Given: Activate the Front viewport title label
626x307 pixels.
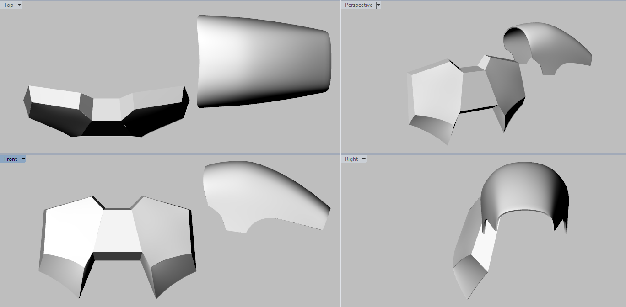Looking at the screenshot, I should point(11,159).
